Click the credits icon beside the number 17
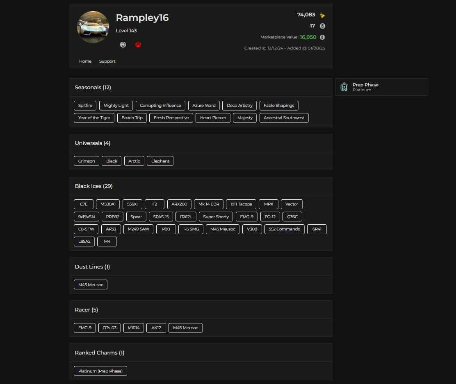Screen dimensions: 456x384 pyautogui.click(x=322, y=26)
